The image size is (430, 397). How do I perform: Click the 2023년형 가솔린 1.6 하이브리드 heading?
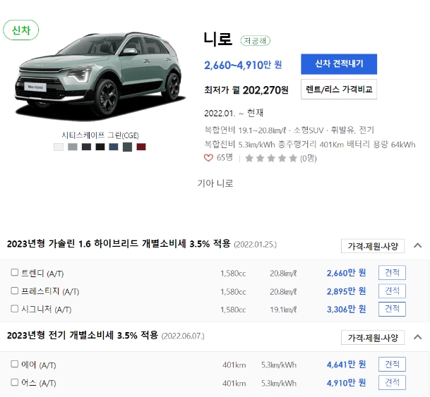(119, 243)
